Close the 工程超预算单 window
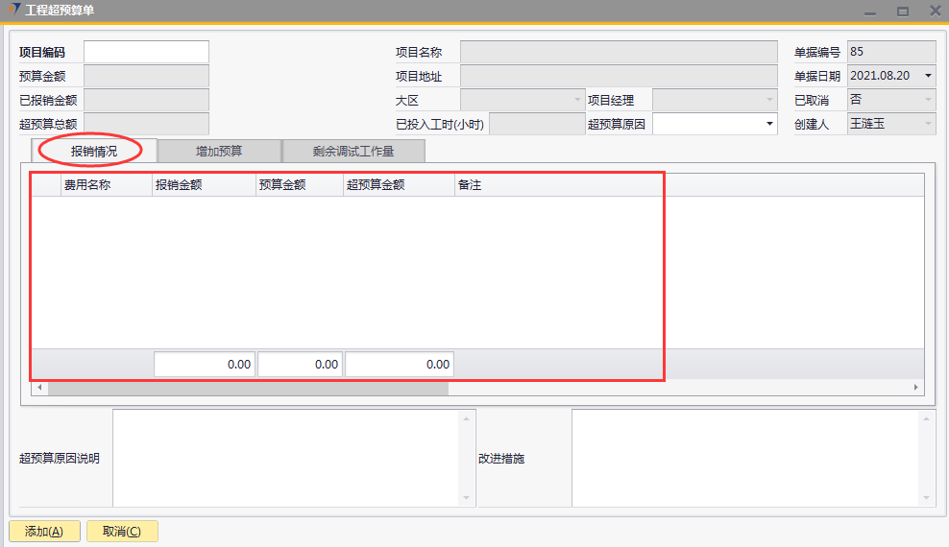Screen dimensions: 949x547 [935, 12]
